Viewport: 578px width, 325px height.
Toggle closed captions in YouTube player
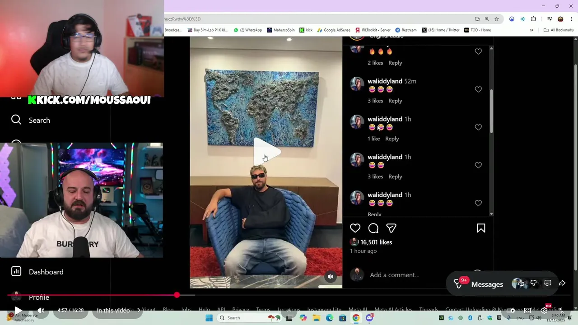click(527, 311)
